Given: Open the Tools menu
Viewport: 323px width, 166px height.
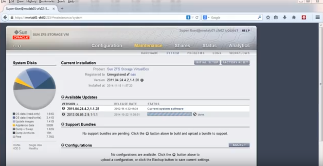Looking at the screenshot, I should (x=61, y=1).
